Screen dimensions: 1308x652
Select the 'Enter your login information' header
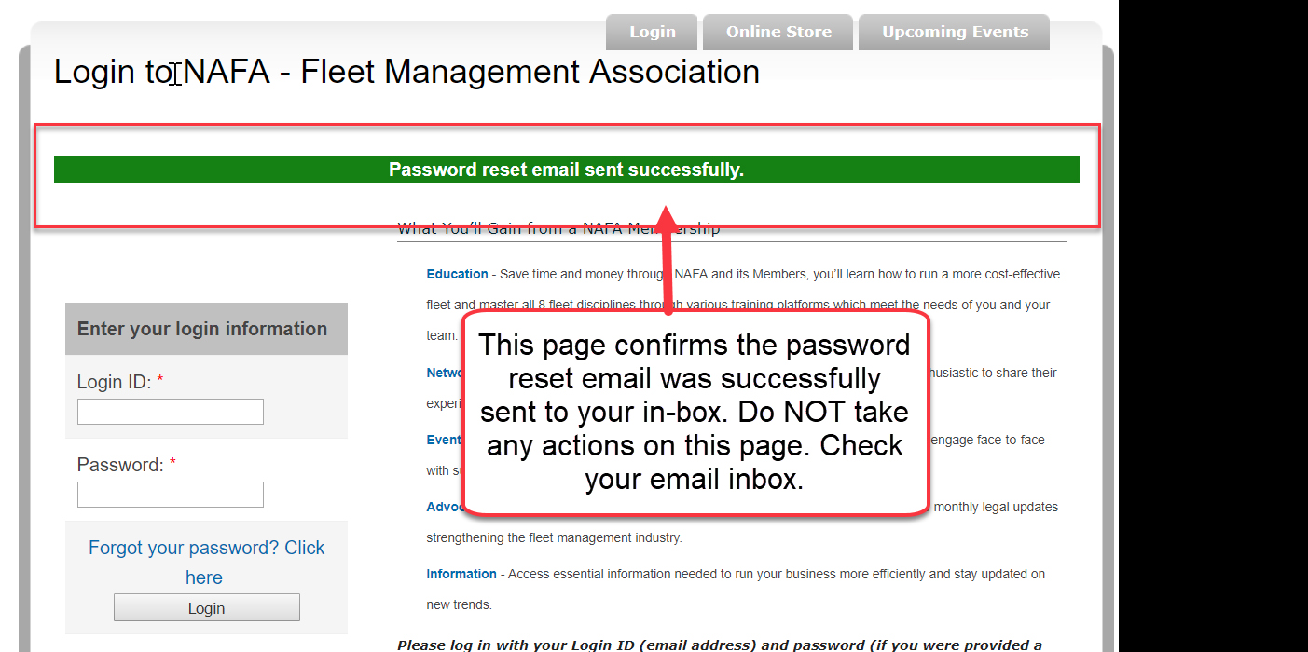[202, 329]
